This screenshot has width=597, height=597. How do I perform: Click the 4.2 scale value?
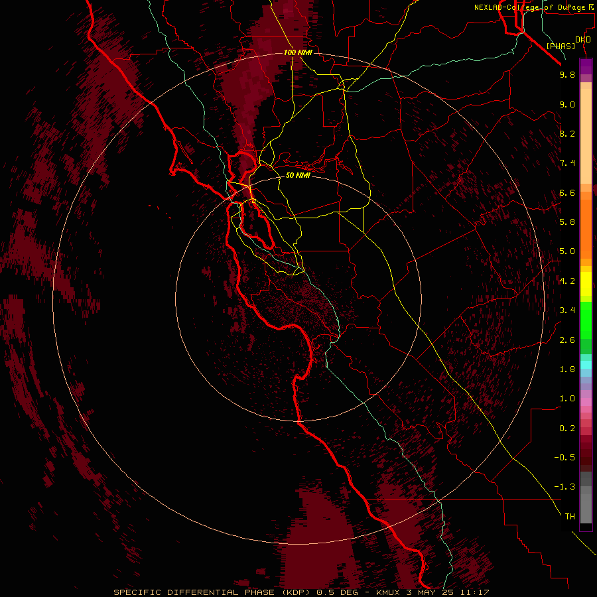[x=567, y=281]
